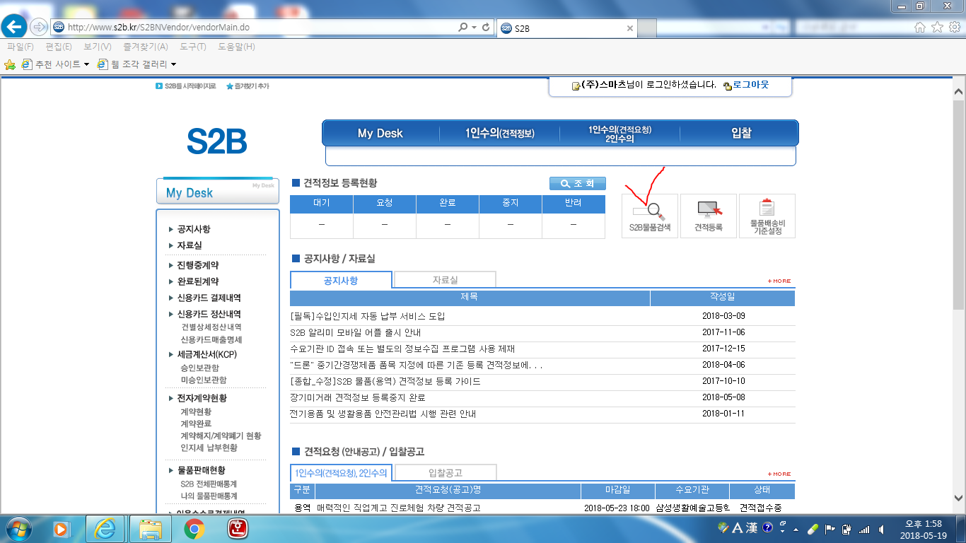Show hidden tray icons arrow

(797, 529)
